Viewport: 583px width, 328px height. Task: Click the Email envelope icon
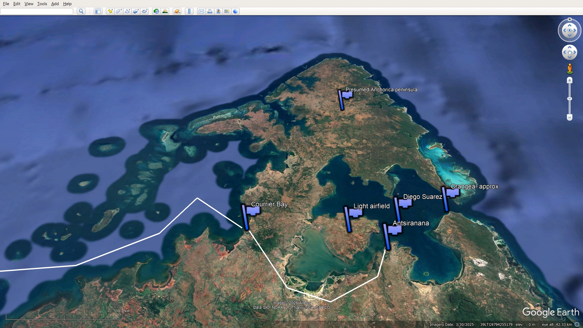[201, 11]
